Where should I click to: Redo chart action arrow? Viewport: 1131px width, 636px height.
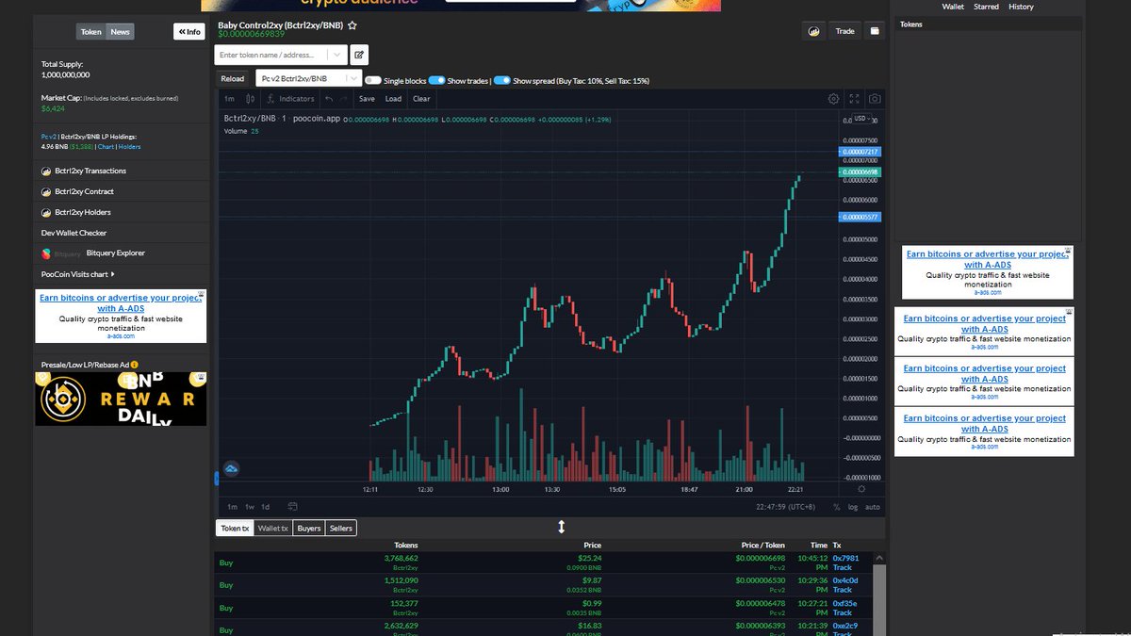point(345,98)
